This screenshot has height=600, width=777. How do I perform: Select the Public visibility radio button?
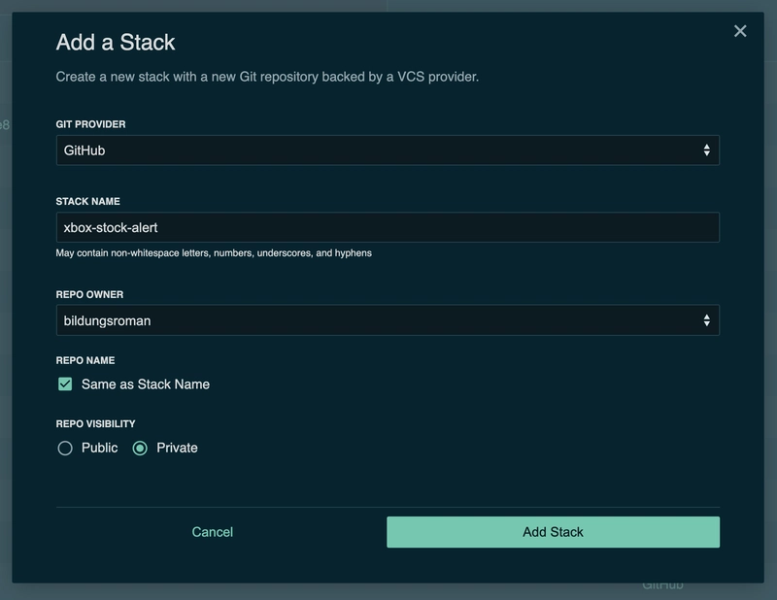[x=65, y=449]
